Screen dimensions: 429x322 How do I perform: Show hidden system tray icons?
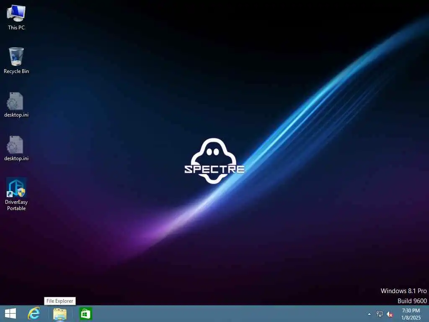point(370,314)
